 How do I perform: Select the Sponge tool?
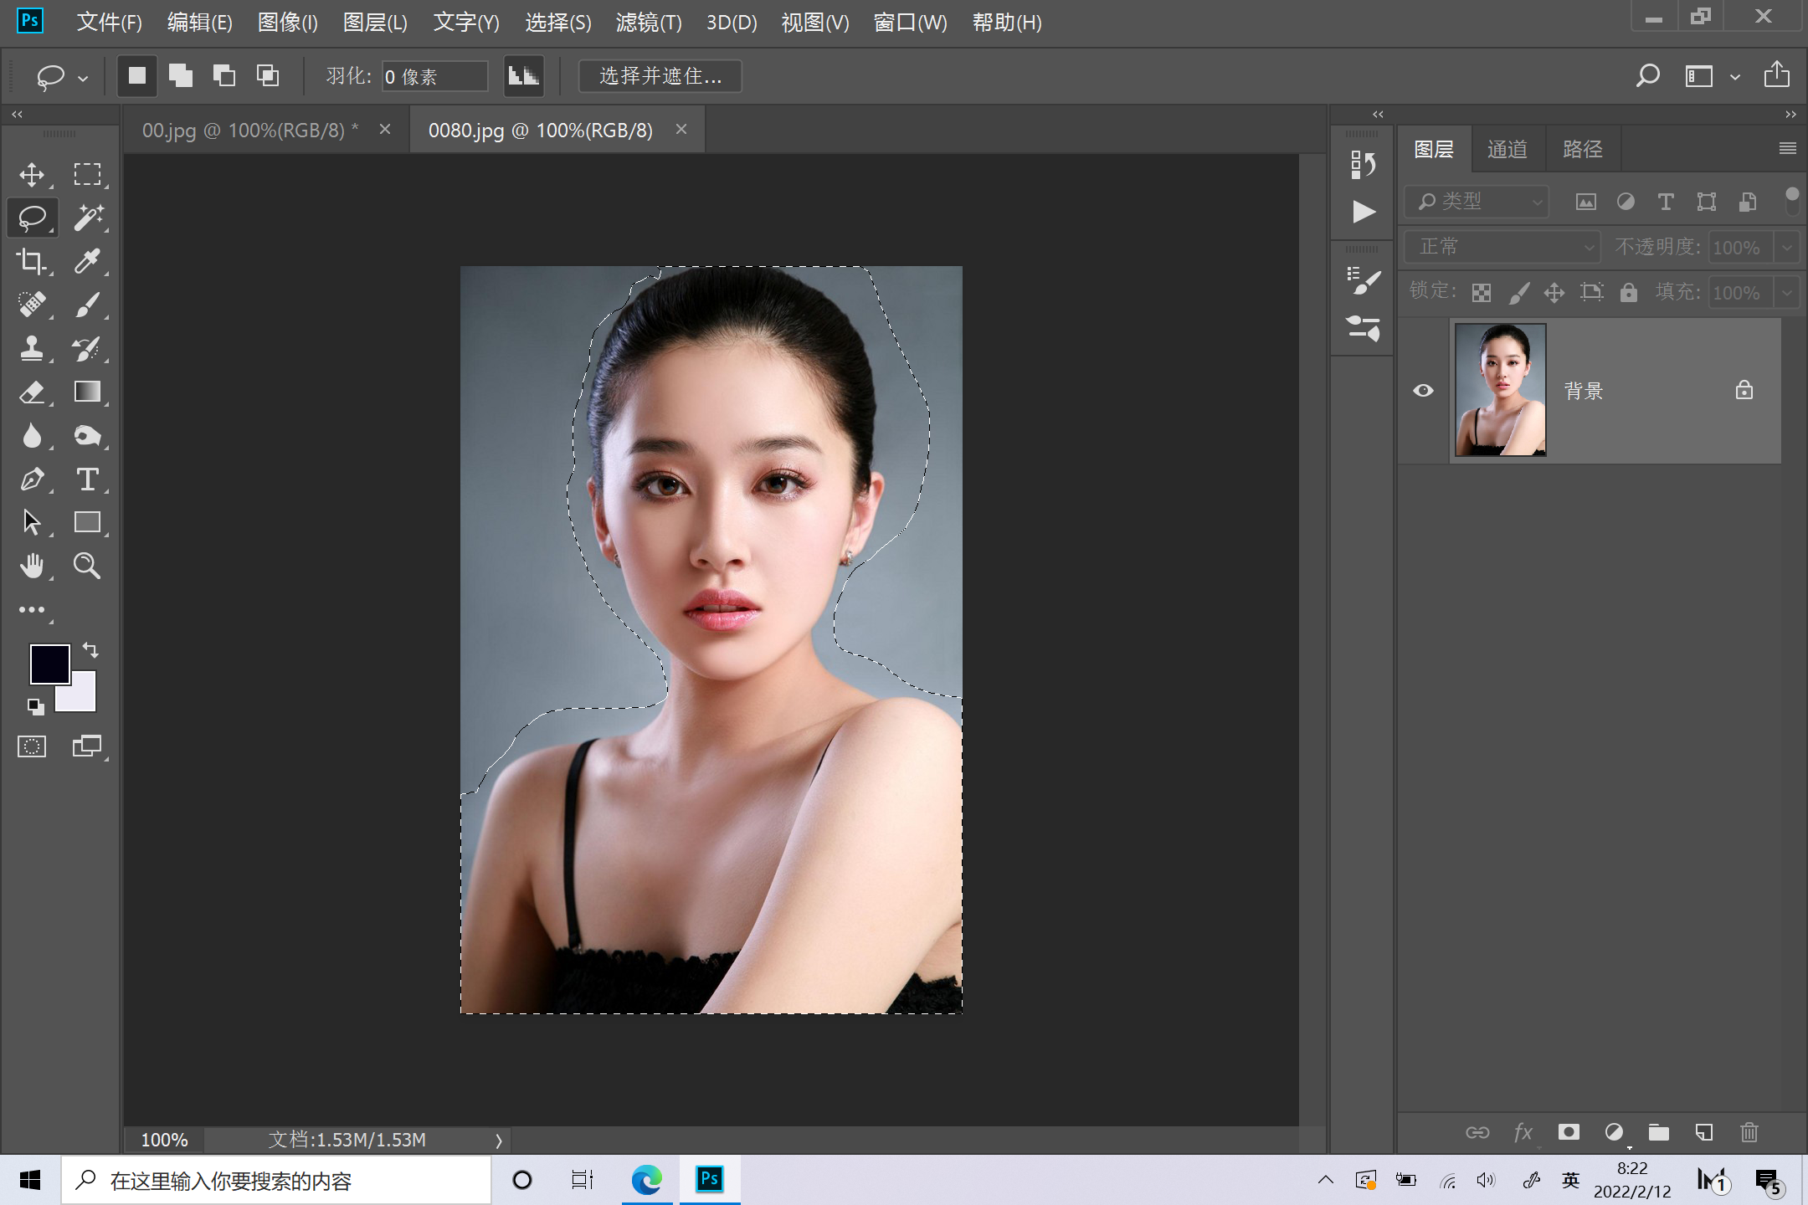tap(87, 435)
